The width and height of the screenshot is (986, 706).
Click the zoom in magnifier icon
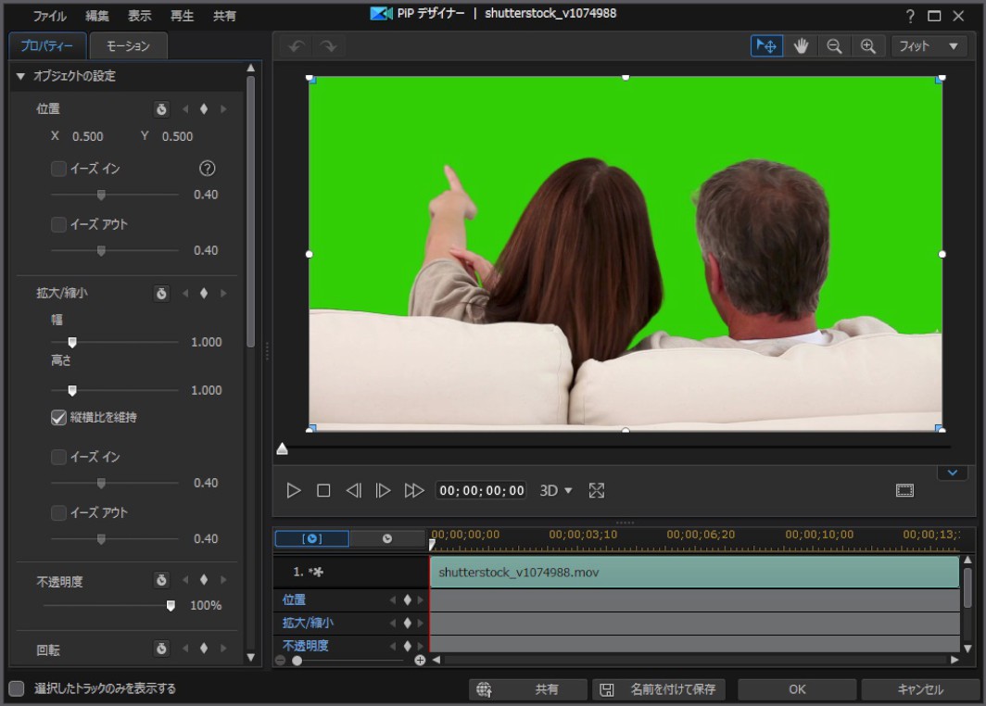pos(867,46)
